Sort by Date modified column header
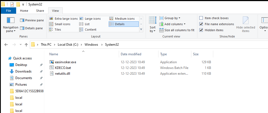268x113 pixels. click(x=139, y=54)
